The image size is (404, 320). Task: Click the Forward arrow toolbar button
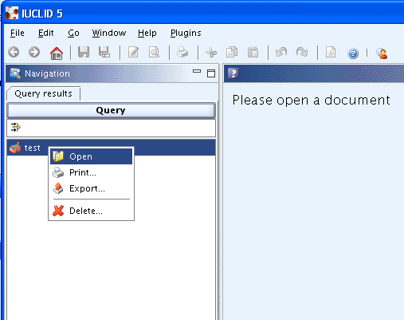[x=34, y=52]
